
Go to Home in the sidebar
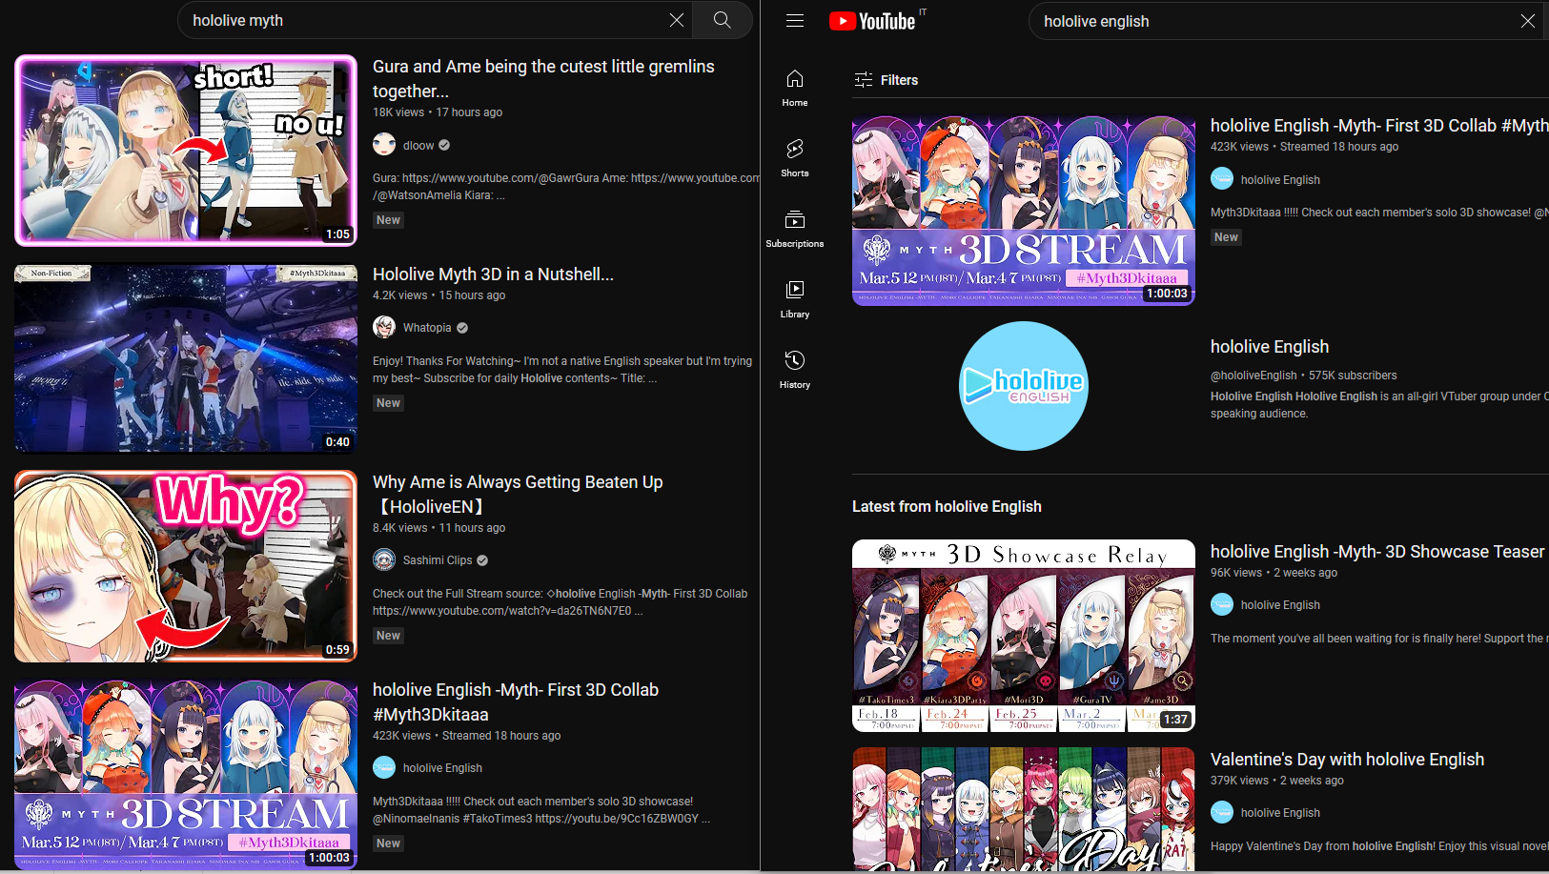coord(795,88)
